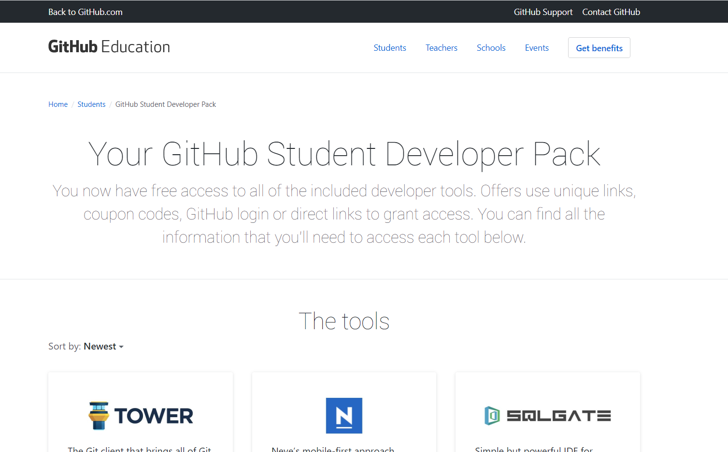Go to Home breadcrumb

[x=58, y=104]
